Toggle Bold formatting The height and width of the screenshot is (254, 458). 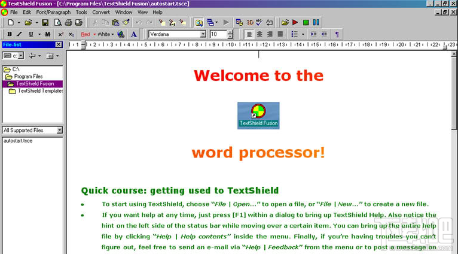[x=10, y=34]
